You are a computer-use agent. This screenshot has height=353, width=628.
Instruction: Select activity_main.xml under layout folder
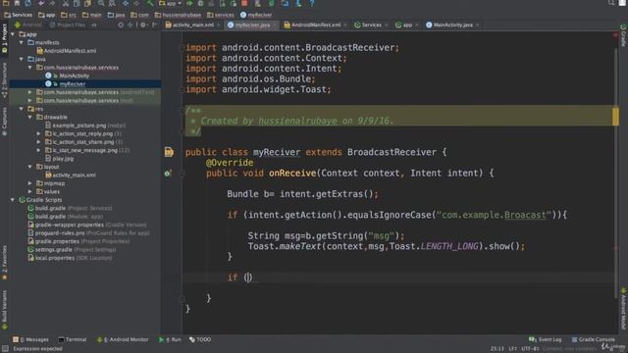tap(71, 176)
